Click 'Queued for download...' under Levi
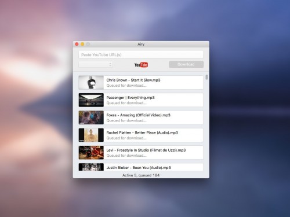The width and height of the screenshot is (290, 217). [x=126, y=156]
